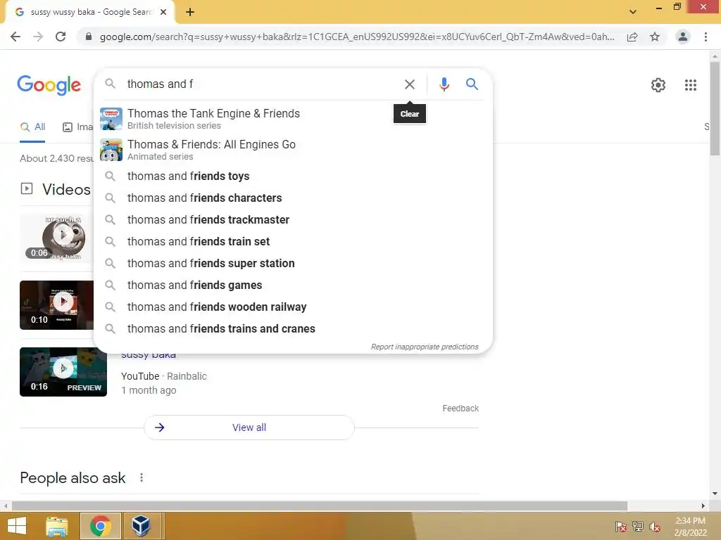
Task: Choose suggestion thomas and friends super station
Action: pyautogui.click(x=293, y=264)
